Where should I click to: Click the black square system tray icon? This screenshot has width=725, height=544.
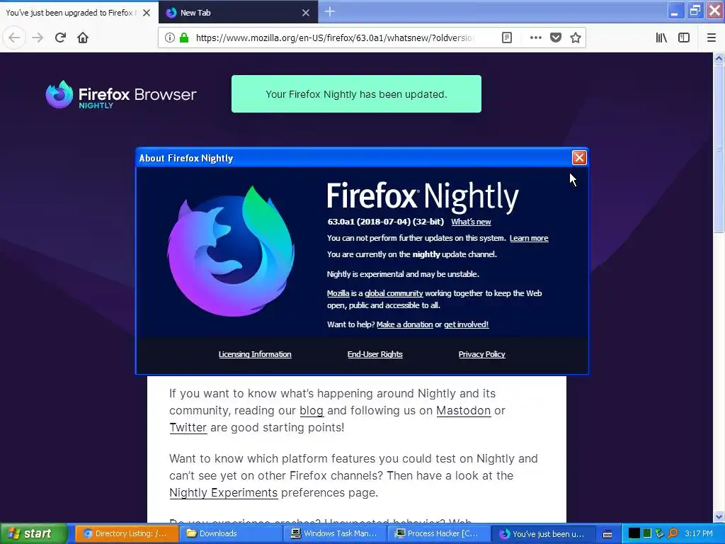pos(634,533)
